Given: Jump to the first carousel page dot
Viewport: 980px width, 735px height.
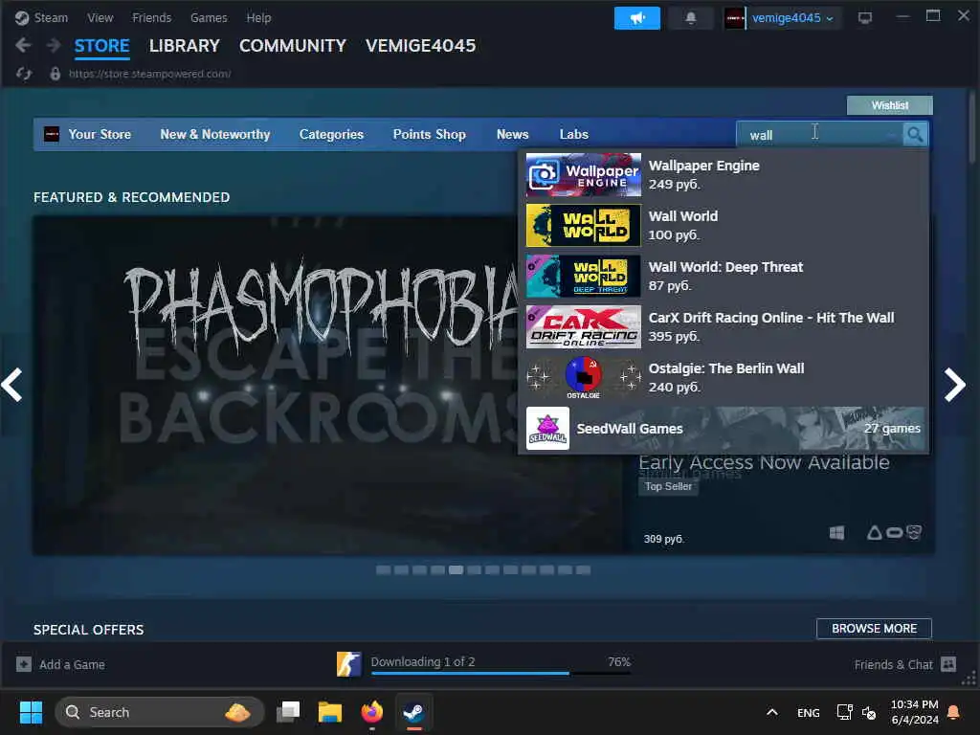Looking at the screenshot, I should tap(383, 570).
